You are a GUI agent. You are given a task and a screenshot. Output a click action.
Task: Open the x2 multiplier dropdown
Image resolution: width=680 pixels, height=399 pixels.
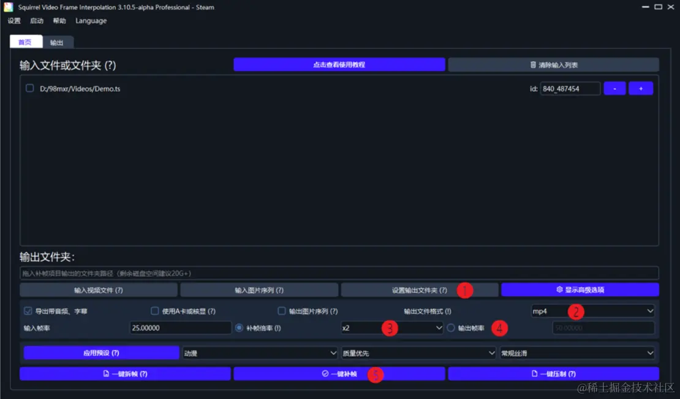tap(391, 328)
